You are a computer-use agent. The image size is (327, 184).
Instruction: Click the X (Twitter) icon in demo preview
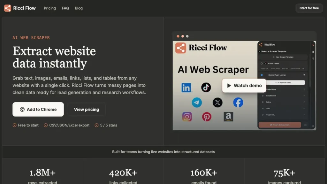pyautogui.click(x=217, y=103)
